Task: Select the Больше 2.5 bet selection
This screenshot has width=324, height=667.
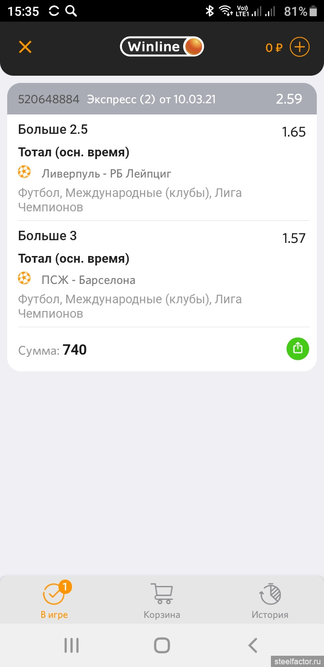Action: pos(53,130)
